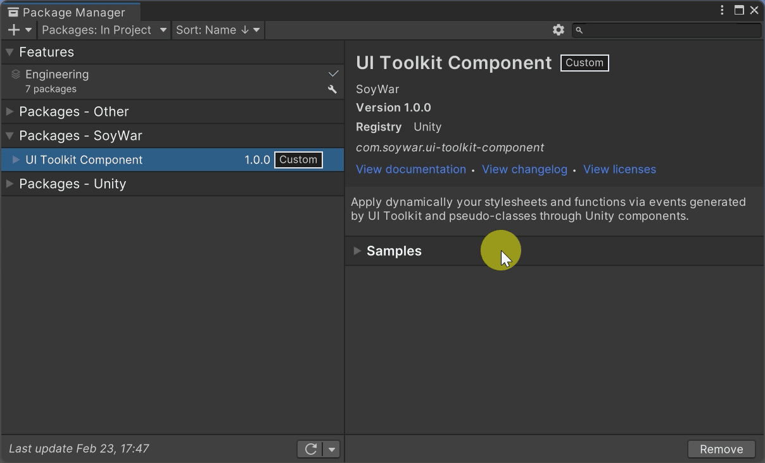Click Custom tag in package list row
This screenshot has height=463, width=765.
click(298, 160)
